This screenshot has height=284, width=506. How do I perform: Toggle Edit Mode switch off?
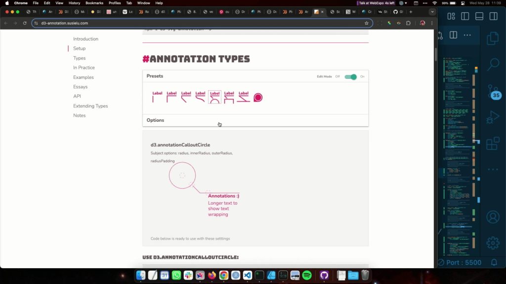(350, 77)
